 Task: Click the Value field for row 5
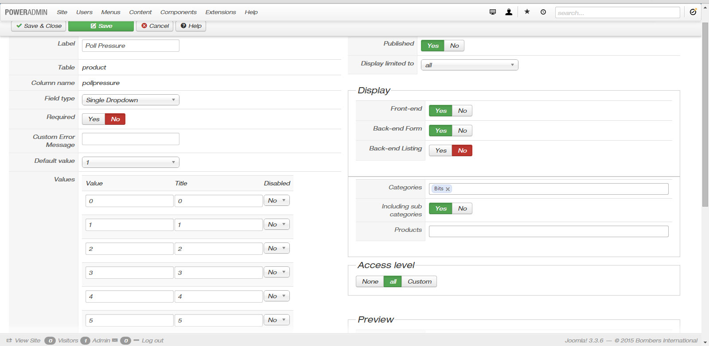129,320
